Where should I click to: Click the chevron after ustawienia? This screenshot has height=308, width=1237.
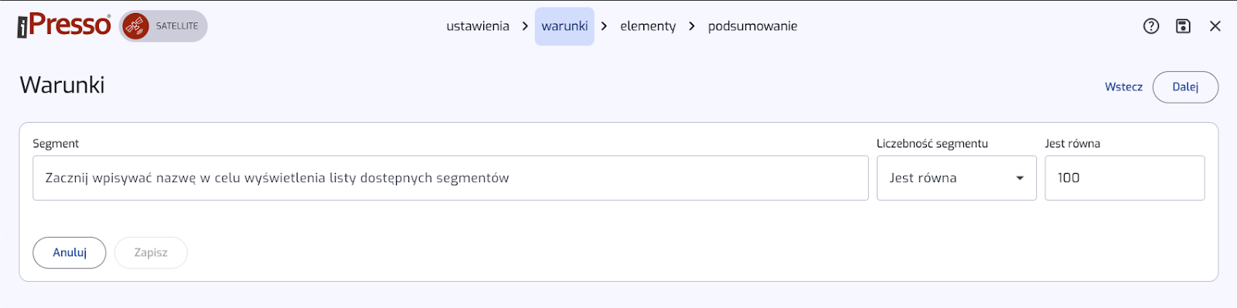525,26
